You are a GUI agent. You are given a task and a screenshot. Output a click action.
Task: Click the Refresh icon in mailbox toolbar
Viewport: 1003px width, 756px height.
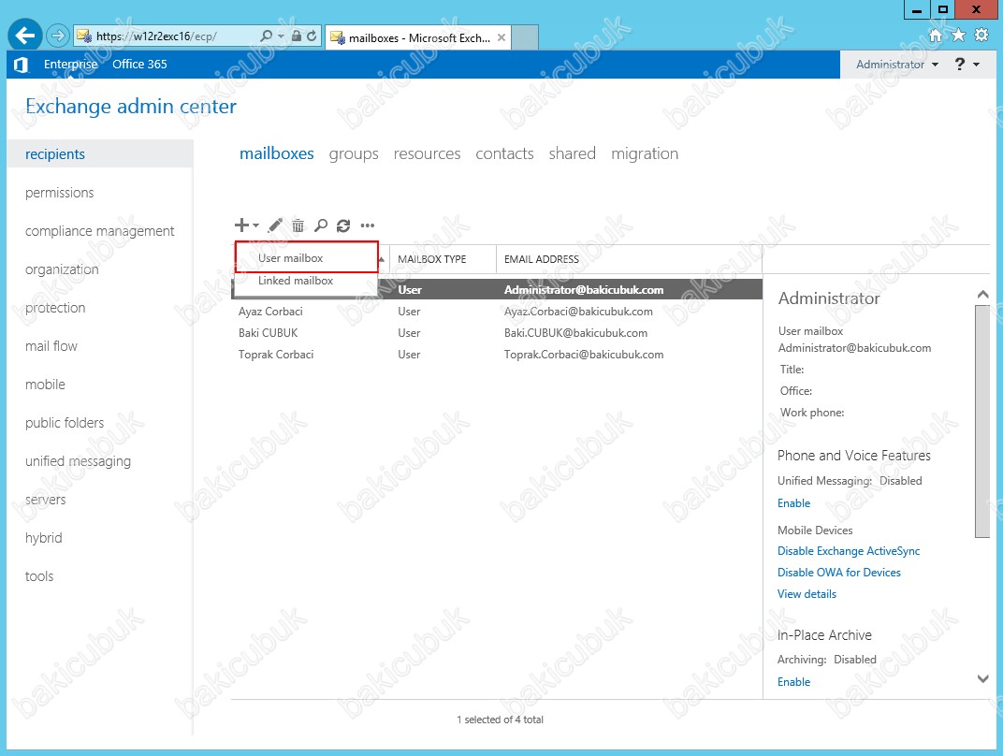(x=343, y=225)
